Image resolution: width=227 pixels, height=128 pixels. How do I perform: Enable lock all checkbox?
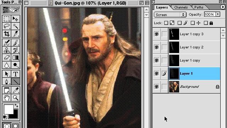pyautogui.click(x=206, y=23)
